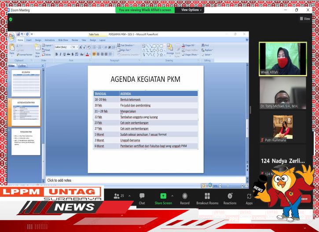Click the 'Click to add notes' field
319x232 pixels.
point(146,180)
